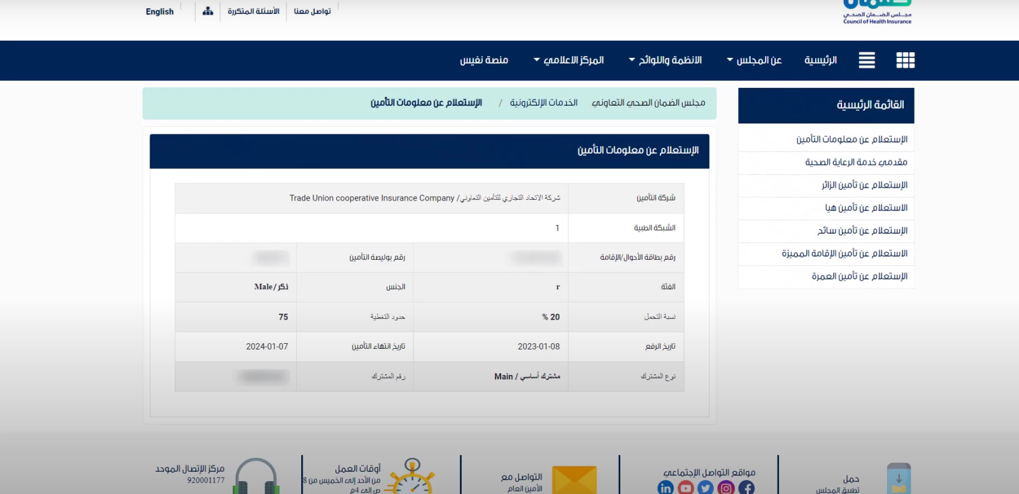This screenshot has height=494, width=1019.
Task: Click the القائمة الرئيسية sidebar header
Action: pyautogui.click(x=826, y=105)
